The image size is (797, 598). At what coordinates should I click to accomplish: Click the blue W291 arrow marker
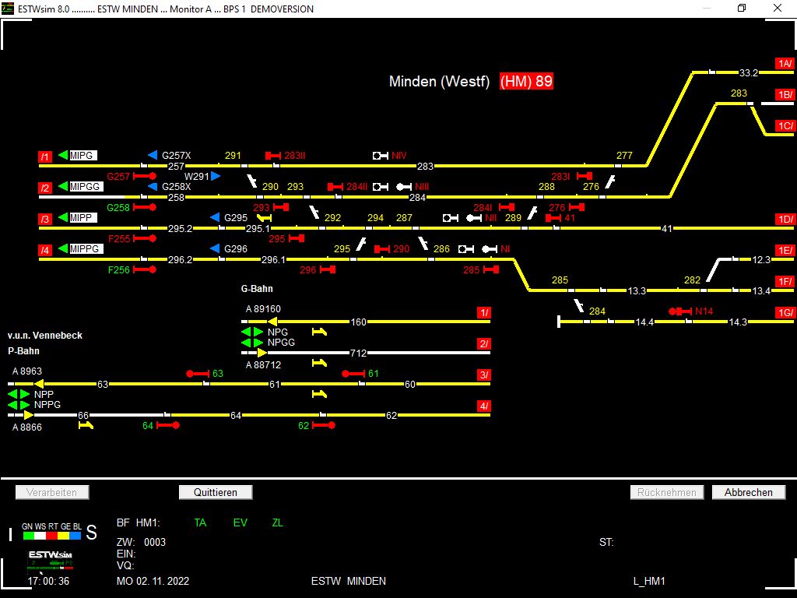(x=216, y=177)
